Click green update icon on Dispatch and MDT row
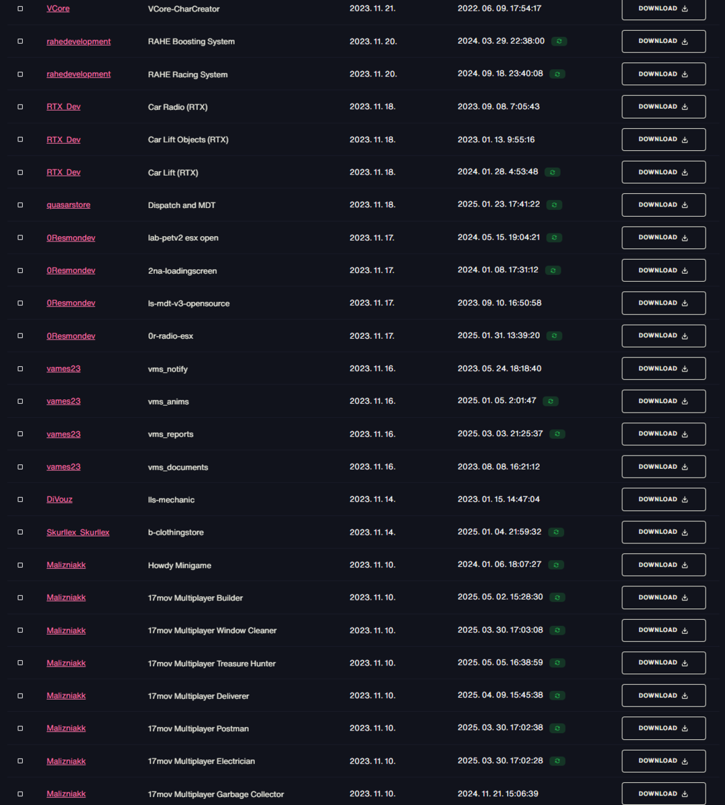Viewport: 725px width, 805px height. click(554, 205)
